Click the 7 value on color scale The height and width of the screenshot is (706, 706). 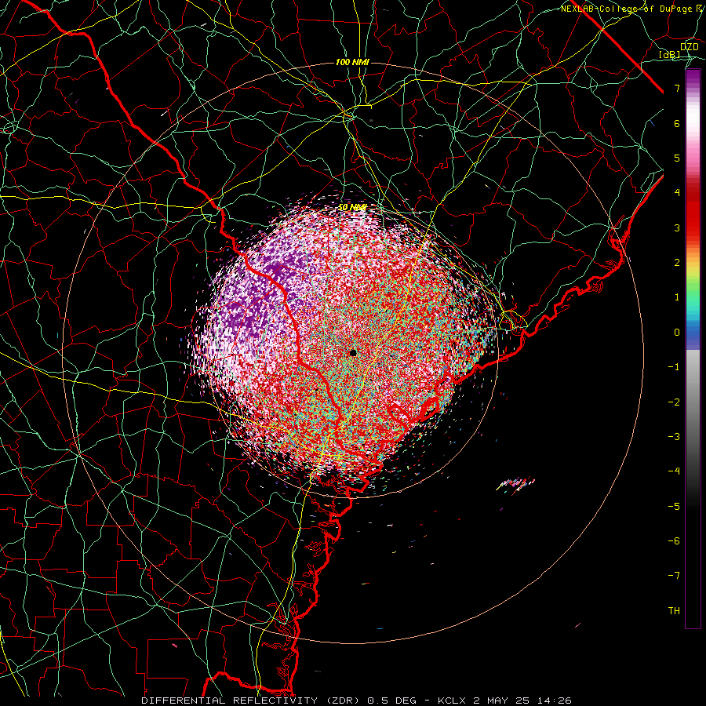coord(677,88)
